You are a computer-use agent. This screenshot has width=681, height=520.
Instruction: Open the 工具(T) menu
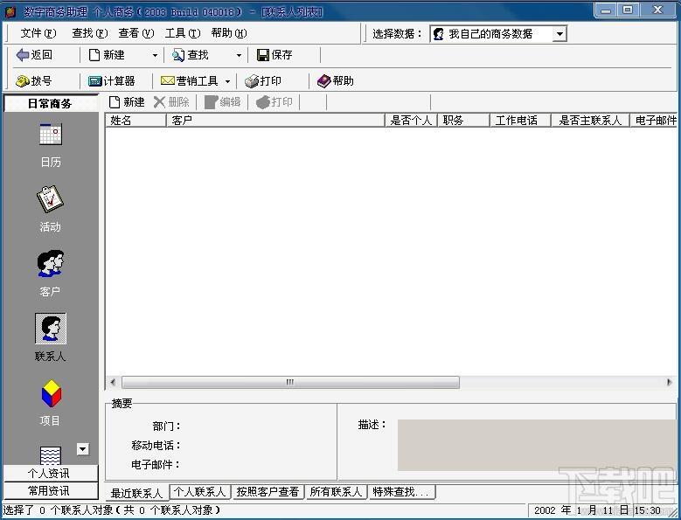point(183,33)
